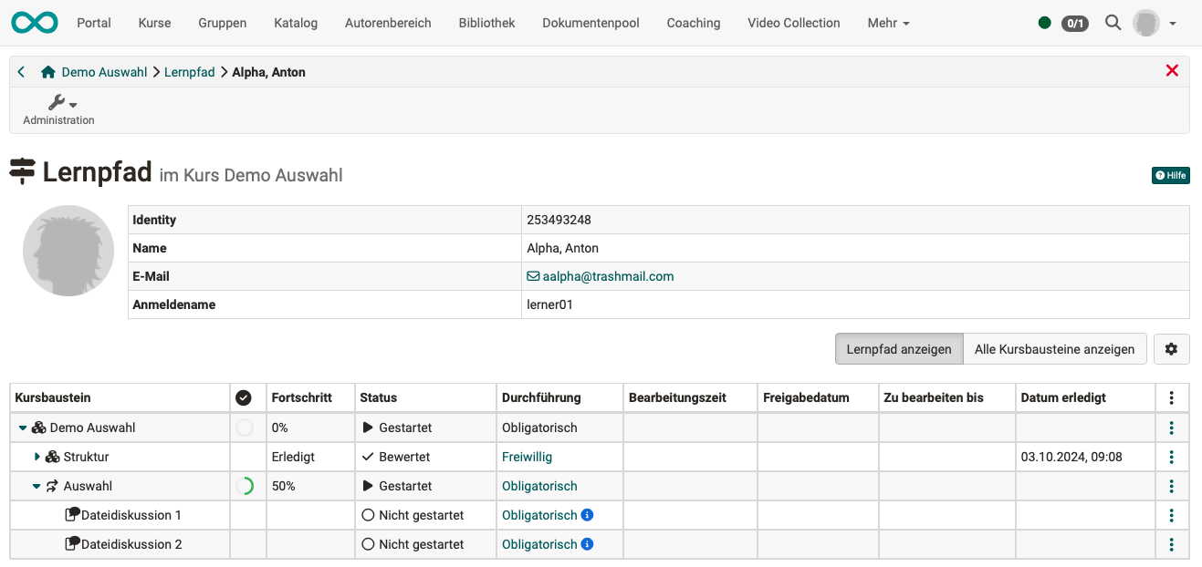Click the half-filled progress ring of Auswahl row
The width and height of the screenshot is (1202, 567).
click(x=246, y=485)
